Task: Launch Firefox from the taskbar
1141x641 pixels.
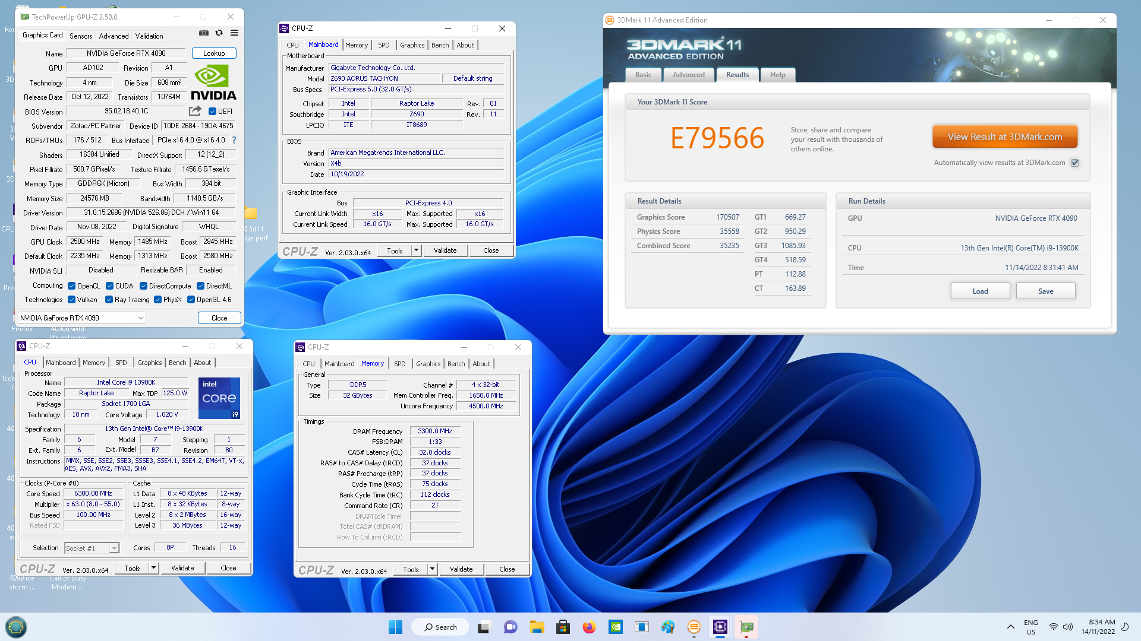Action: 589,627
